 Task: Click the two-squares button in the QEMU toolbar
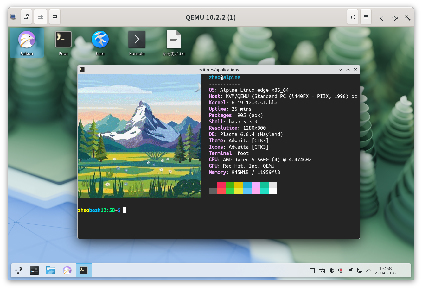pos(26,17)
